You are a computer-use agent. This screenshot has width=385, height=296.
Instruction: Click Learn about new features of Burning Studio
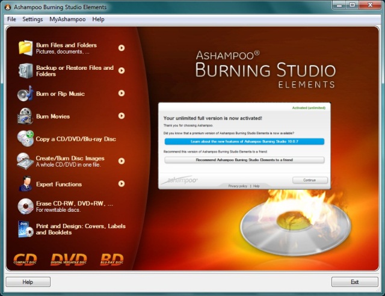(244, 141)
